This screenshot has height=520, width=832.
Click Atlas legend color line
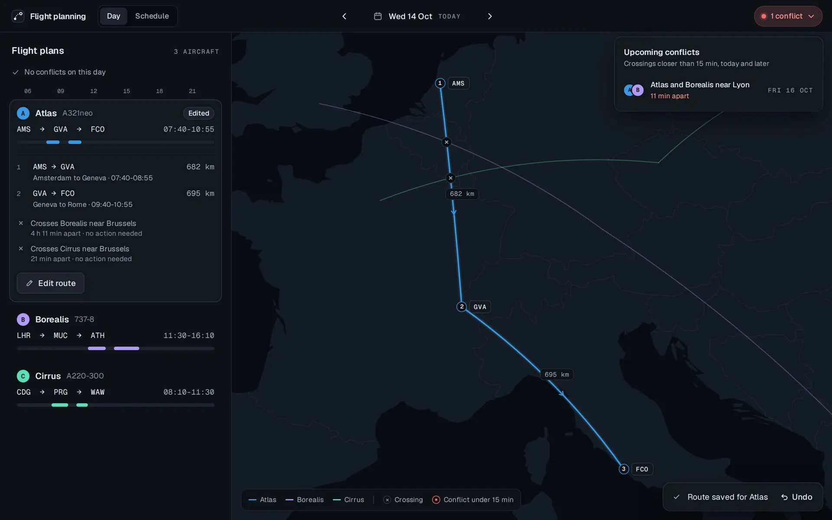pyautogui.click(x=253, y=500)
